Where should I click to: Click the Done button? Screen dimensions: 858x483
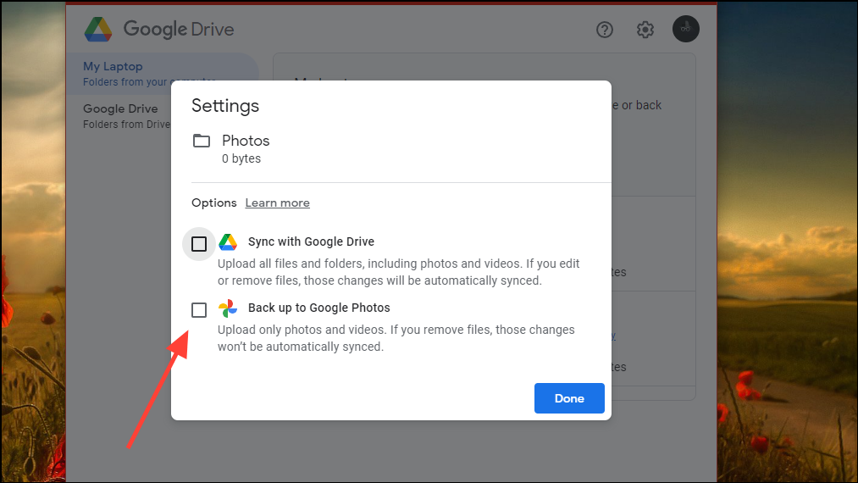coord(569,398)
